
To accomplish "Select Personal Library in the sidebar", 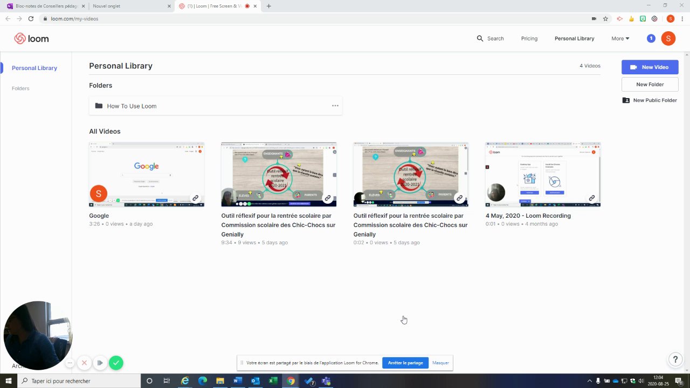I will pyautogui.click(x=34, y=68).
